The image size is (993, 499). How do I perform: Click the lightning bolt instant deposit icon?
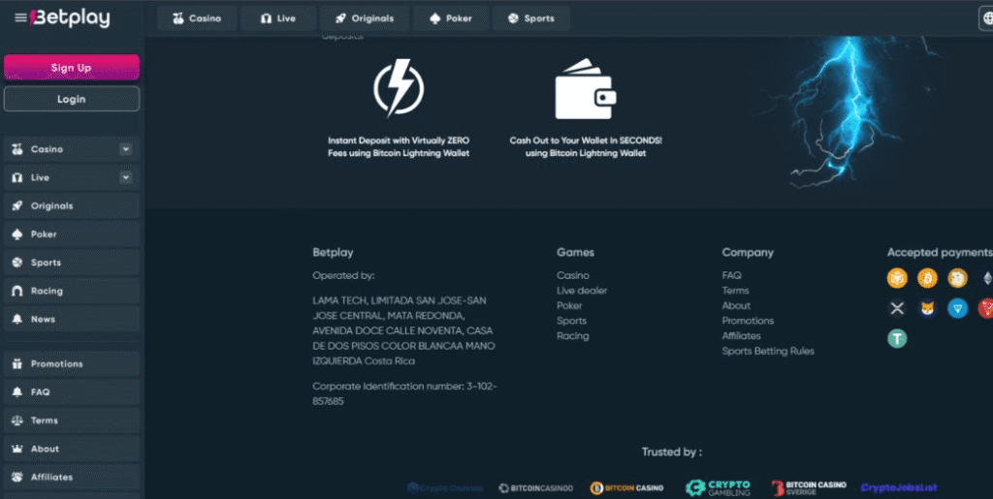pos(399,89)
